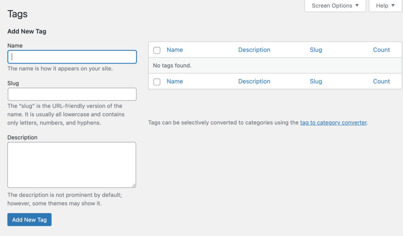Click the Name label above the first field
The image size is (403, 236).
point(15,46)
